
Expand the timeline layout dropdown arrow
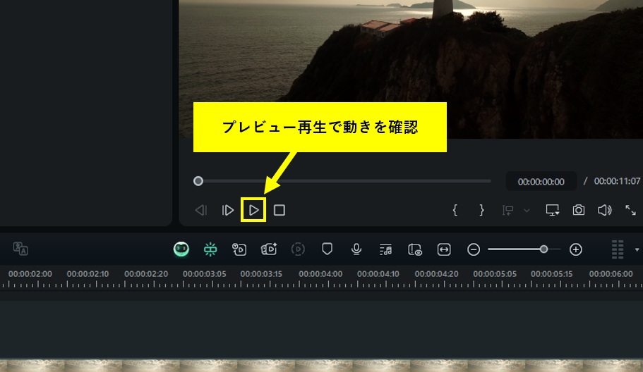pos(637,249)
